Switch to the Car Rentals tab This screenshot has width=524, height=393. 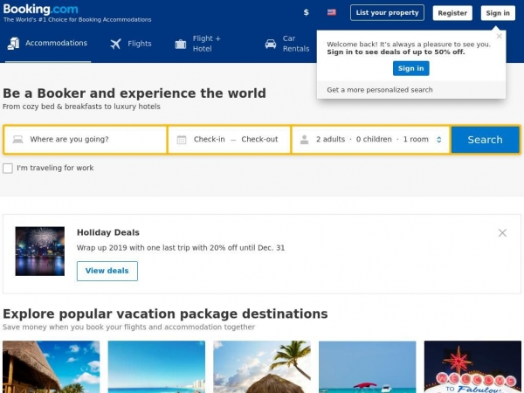287,44
